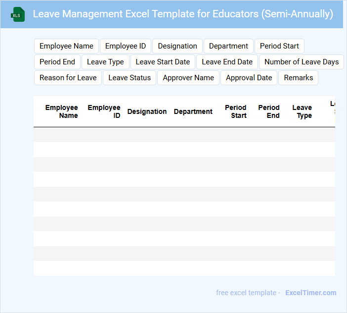Click the Reason for Leave tag

pos(68,78)
